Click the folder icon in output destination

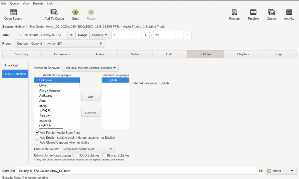coord(269,171)
